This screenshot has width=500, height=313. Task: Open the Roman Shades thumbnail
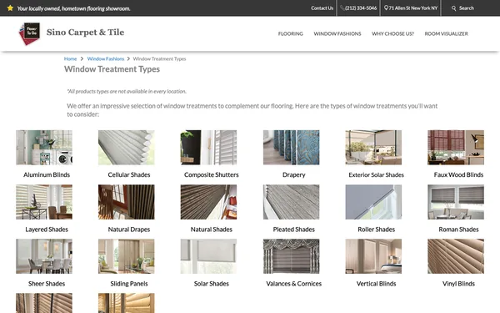[x=456, y=202]
